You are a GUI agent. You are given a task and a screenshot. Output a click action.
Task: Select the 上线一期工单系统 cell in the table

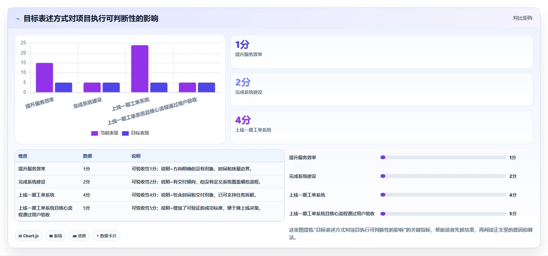pyautogui.click(x=36, y=195)
